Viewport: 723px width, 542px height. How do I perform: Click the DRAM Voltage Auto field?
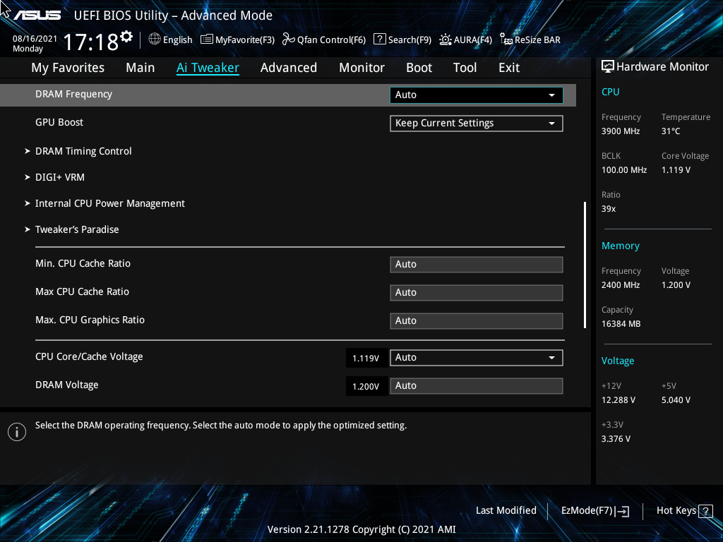click(x=477, y=386)
